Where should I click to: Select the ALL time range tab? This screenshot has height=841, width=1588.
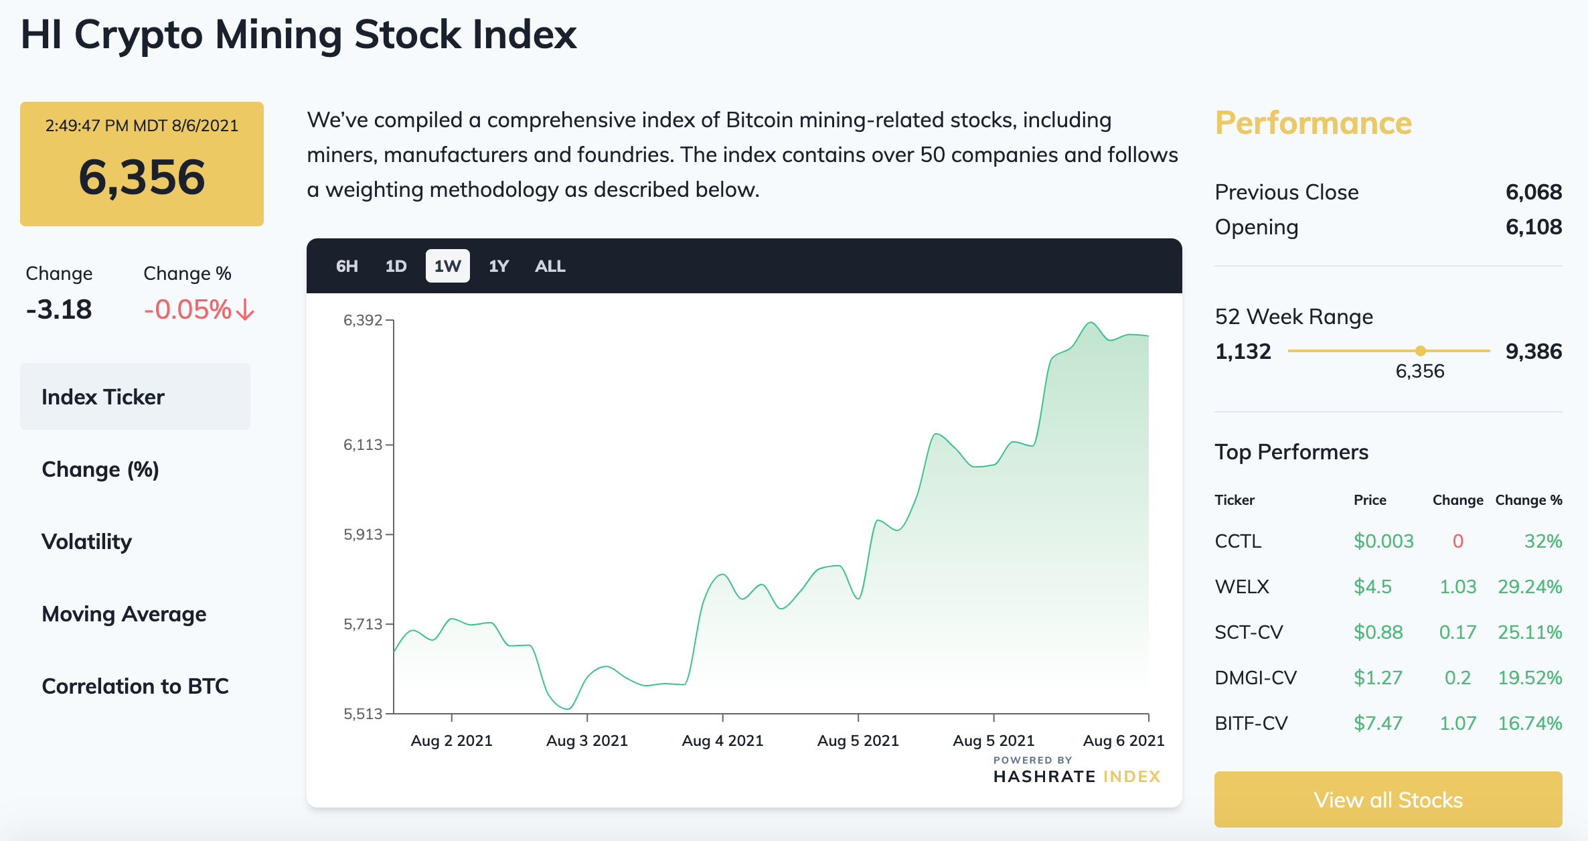(550, 266)
